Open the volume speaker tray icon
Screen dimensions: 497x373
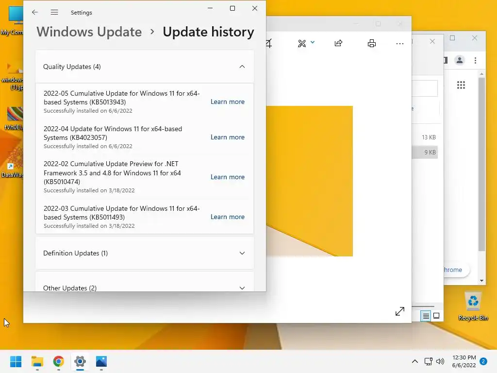pyautogui.click(x=440, y=361)
